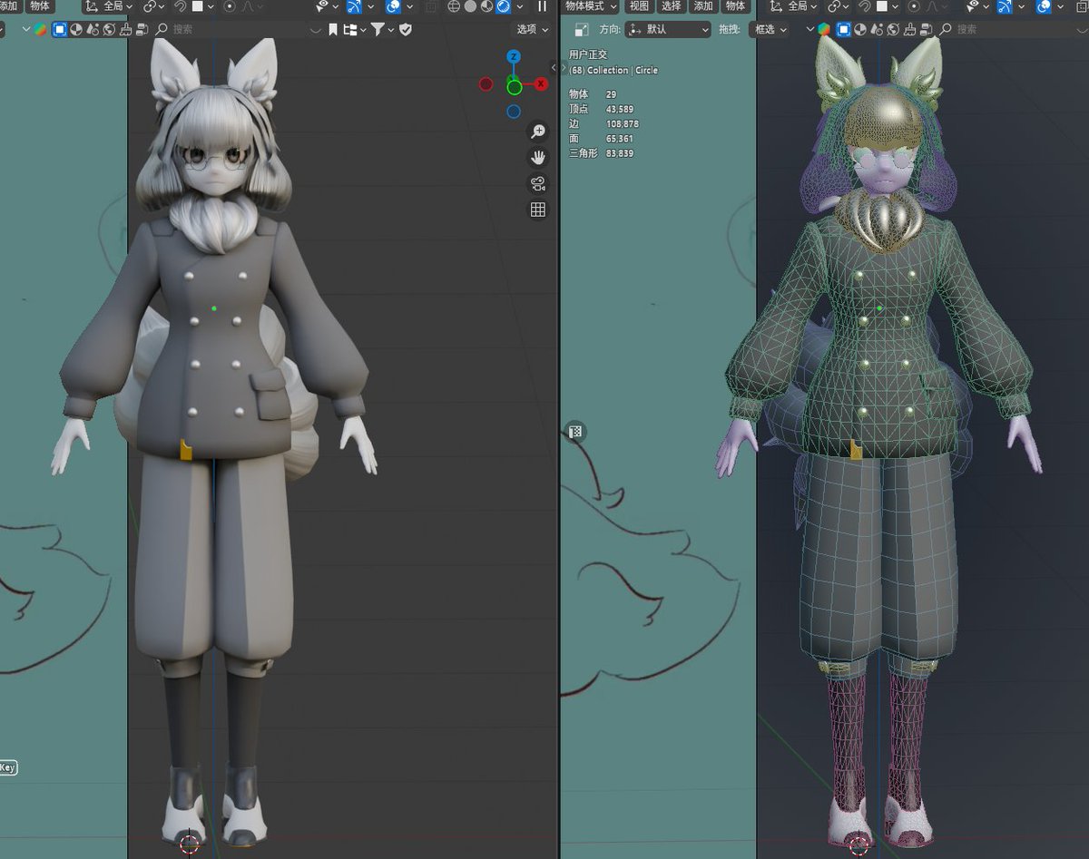Click the Key button at bottom left
The width and height of the screenshot is (1089, 859).
[x=9, y=767]
